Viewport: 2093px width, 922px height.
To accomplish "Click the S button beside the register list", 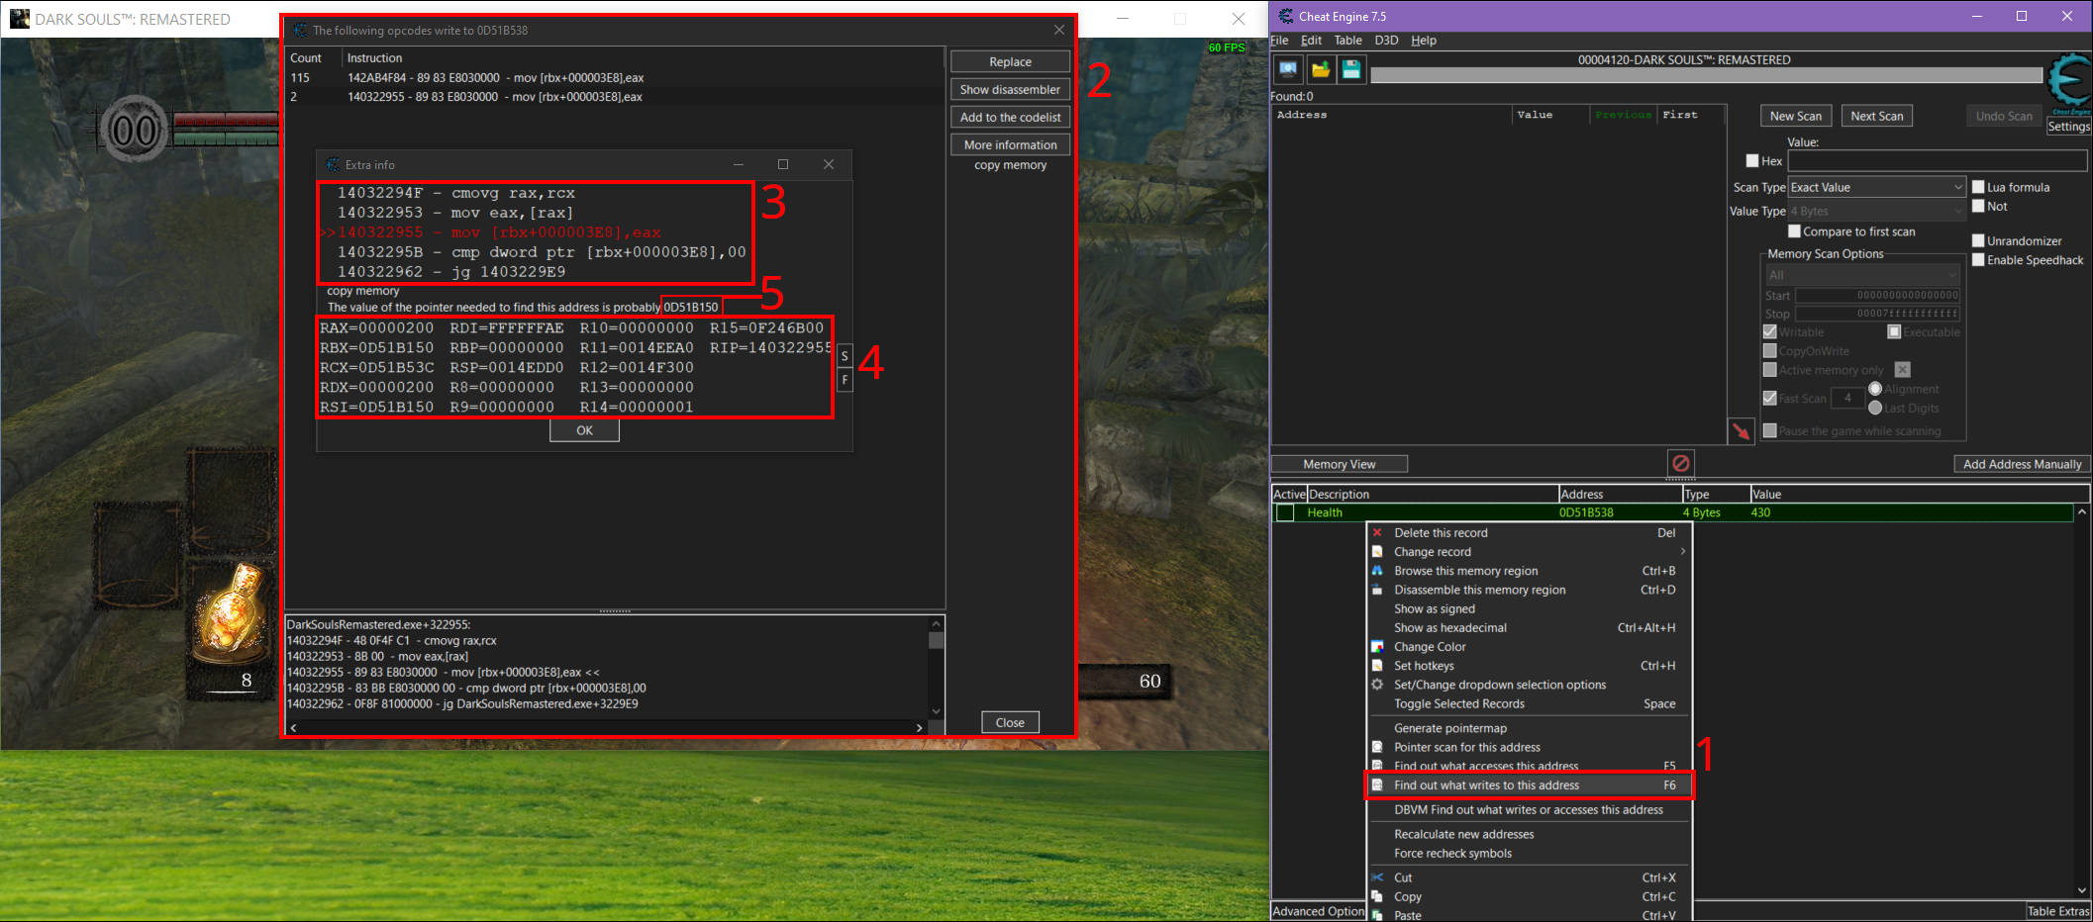I will point(845,356).
